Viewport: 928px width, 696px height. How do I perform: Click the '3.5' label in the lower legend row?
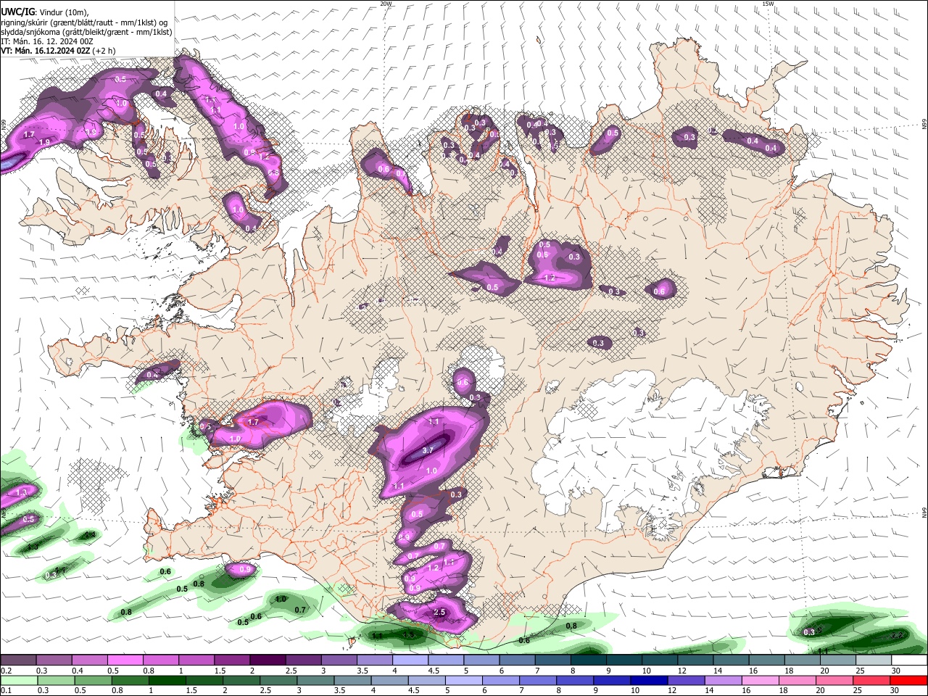(x=338, y=690)
